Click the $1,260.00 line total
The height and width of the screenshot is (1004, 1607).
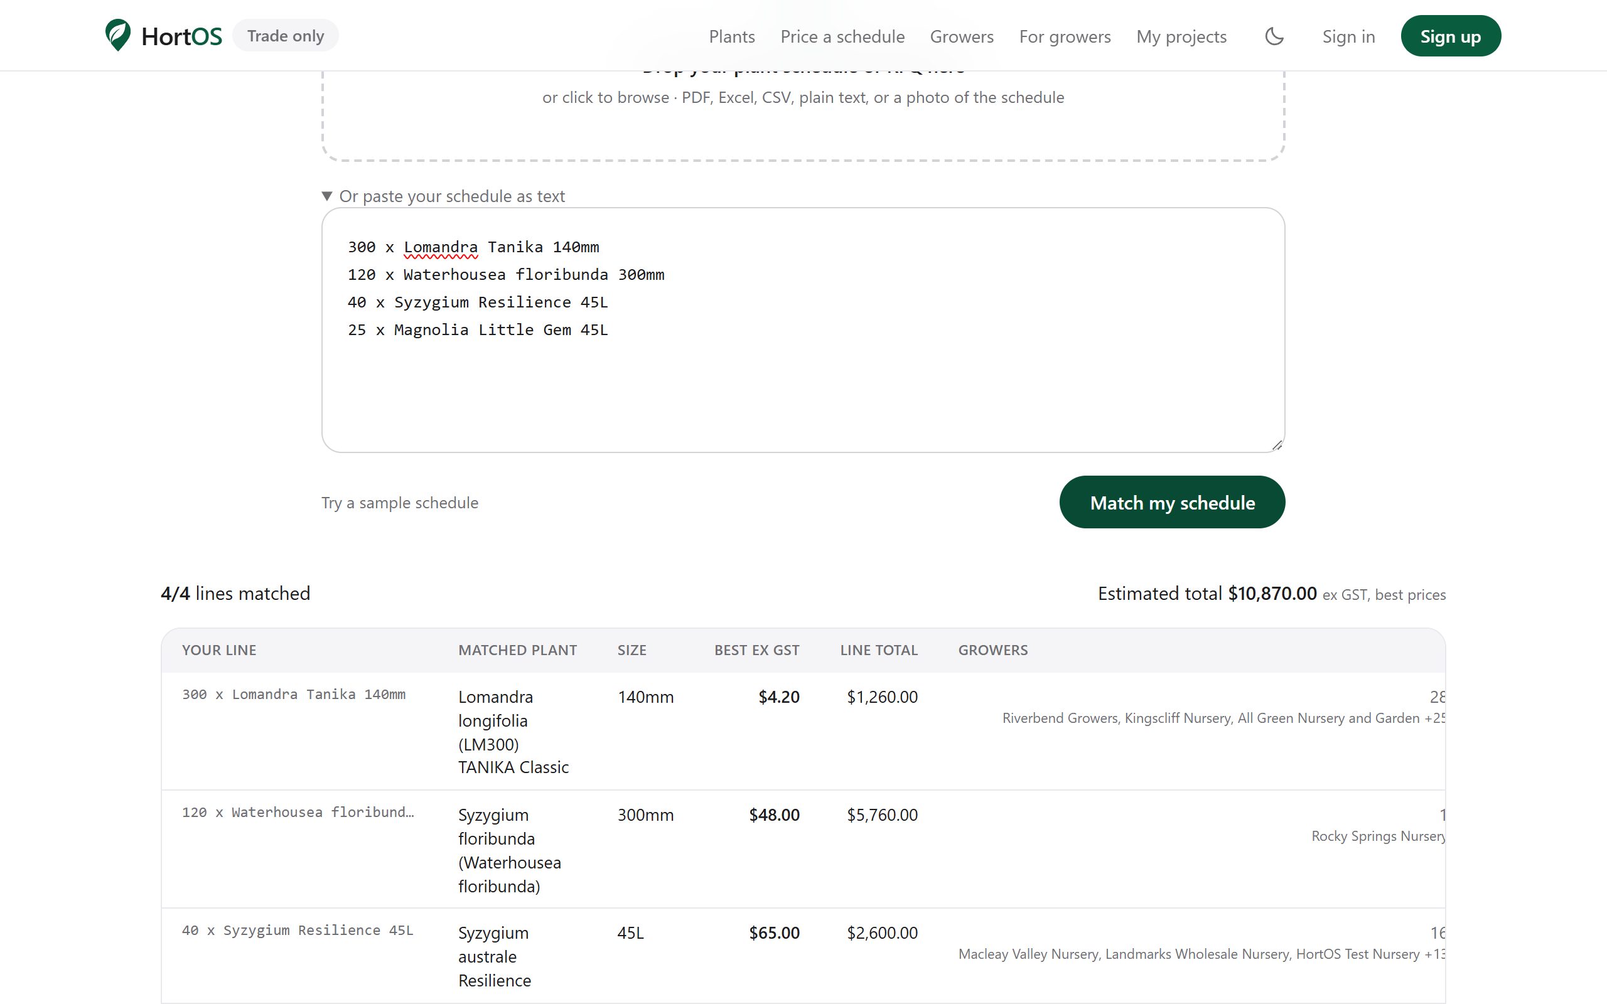coord(882,697)
